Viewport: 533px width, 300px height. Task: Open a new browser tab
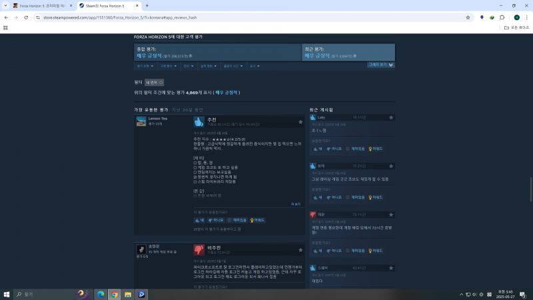click(147, 6)
